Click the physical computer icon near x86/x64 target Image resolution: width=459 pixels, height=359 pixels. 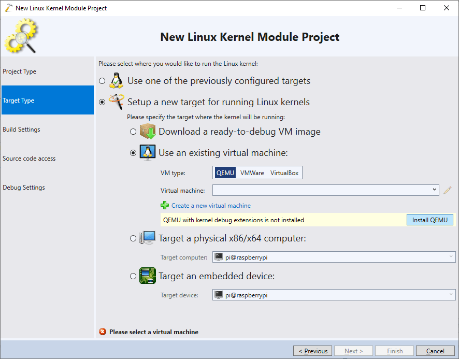pyautogui.click(x=147, y=237)
